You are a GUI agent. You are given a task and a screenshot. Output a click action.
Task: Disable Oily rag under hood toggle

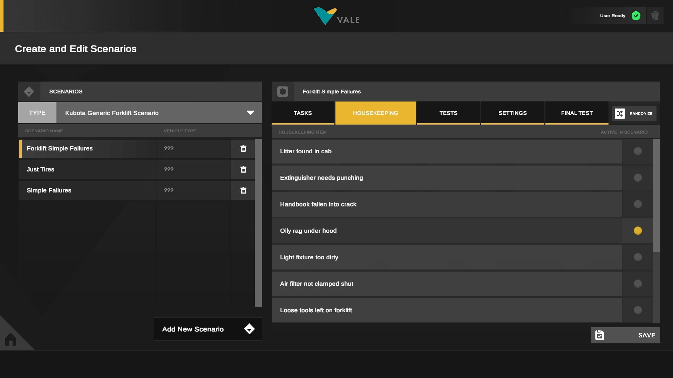pyautogui.click(x=638, y=231)
